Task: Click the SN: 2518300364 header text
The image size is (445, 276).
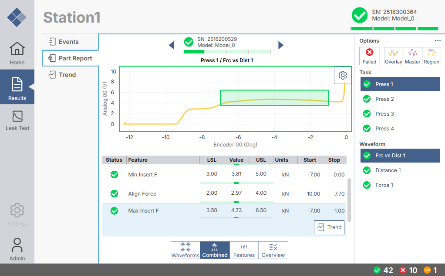Action: [x=394, y=12]
